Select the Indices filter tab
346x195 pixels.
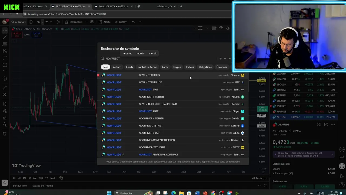190,67
